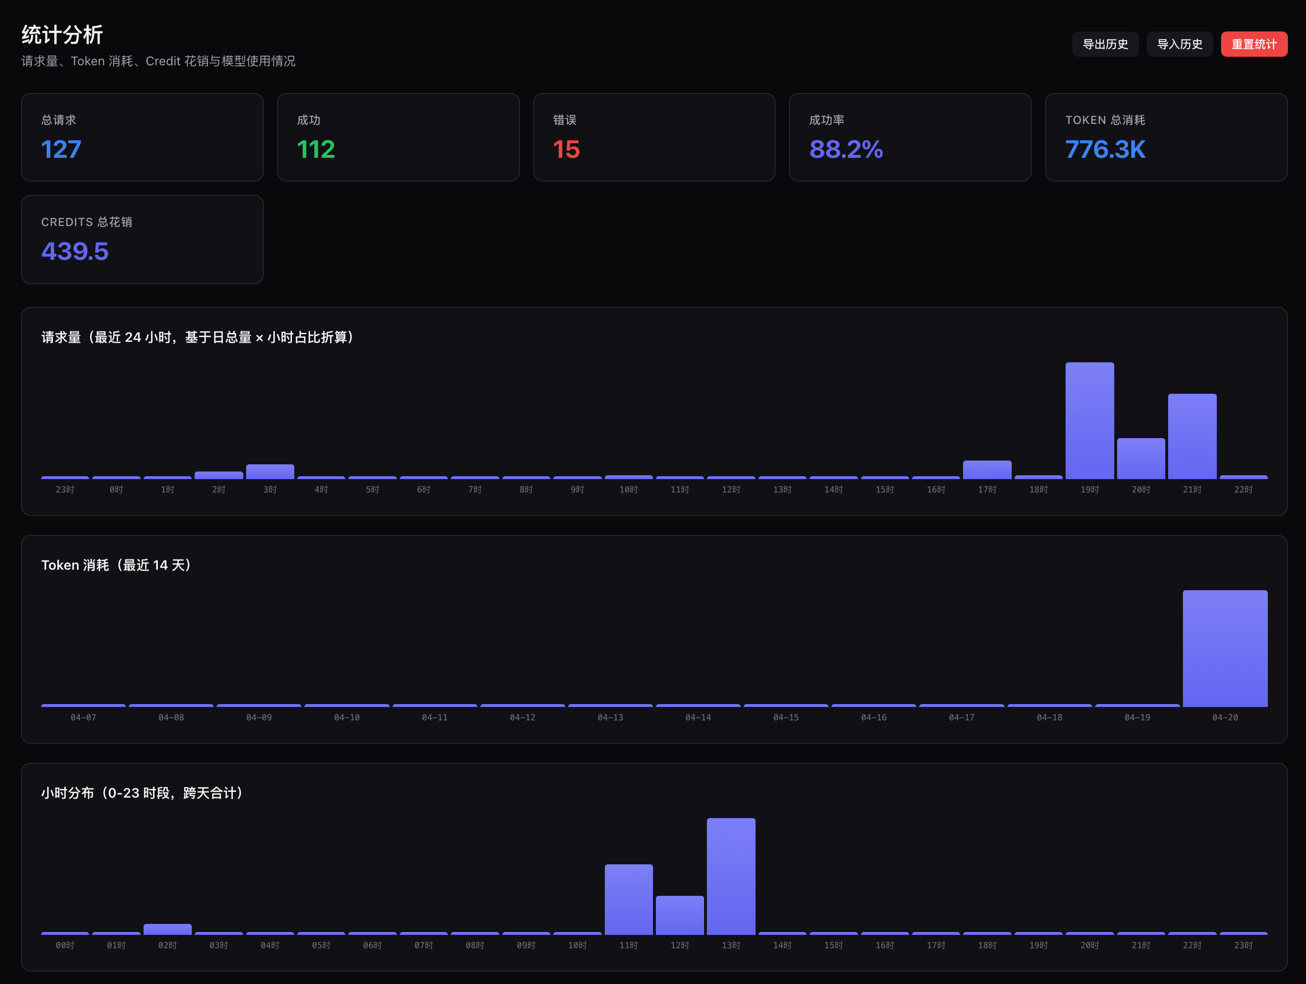
Task: Click the 统计分析 page title
Action: [62, 35]
